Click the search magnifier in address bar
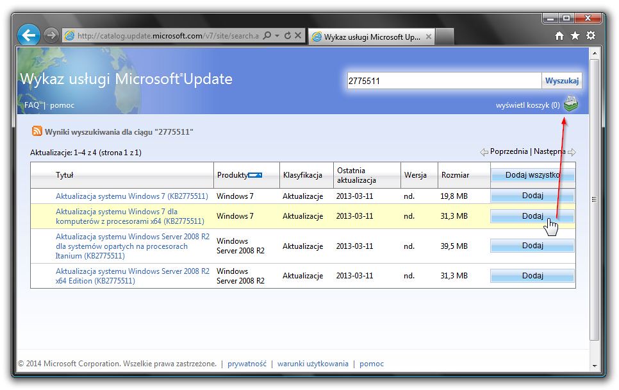Viewport: 619px width, 390px height. point(267,35)
